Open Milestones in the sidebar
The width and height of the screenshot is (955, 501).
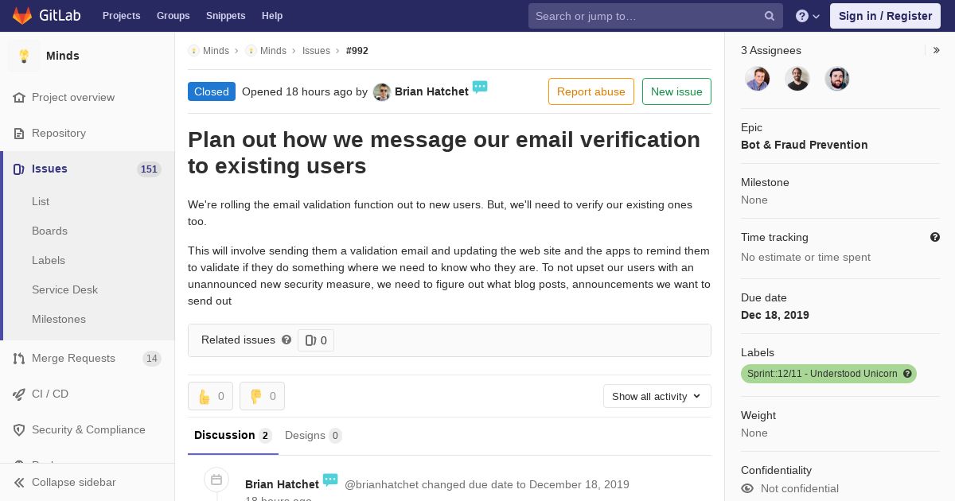(x=59, y=319)
